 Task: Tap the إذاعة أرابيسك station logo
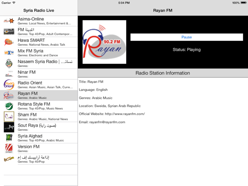click(x=9, y=159)
